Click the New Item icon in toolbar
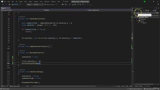Image resolution: width=160 pixels, height=90 pixels. 9,4
